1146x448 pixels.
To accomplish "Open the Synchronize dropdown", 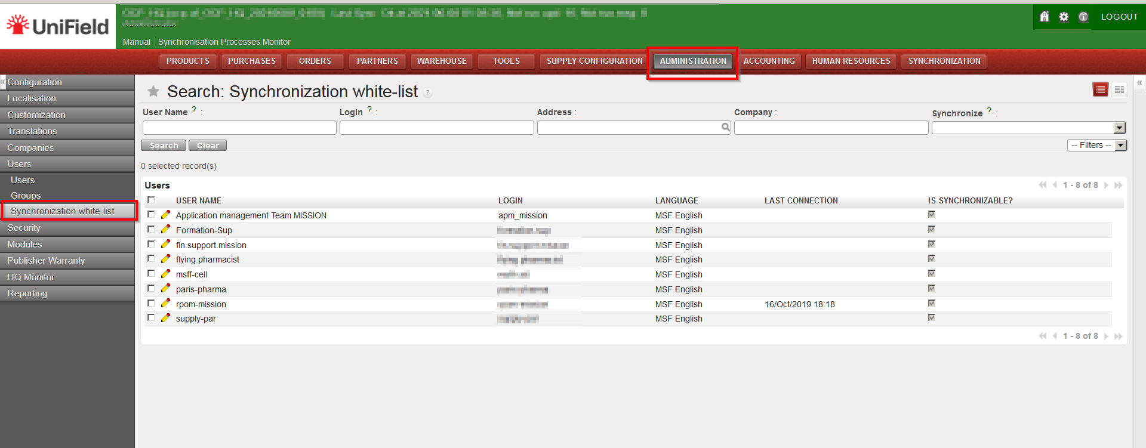I will click(1028, 128).
